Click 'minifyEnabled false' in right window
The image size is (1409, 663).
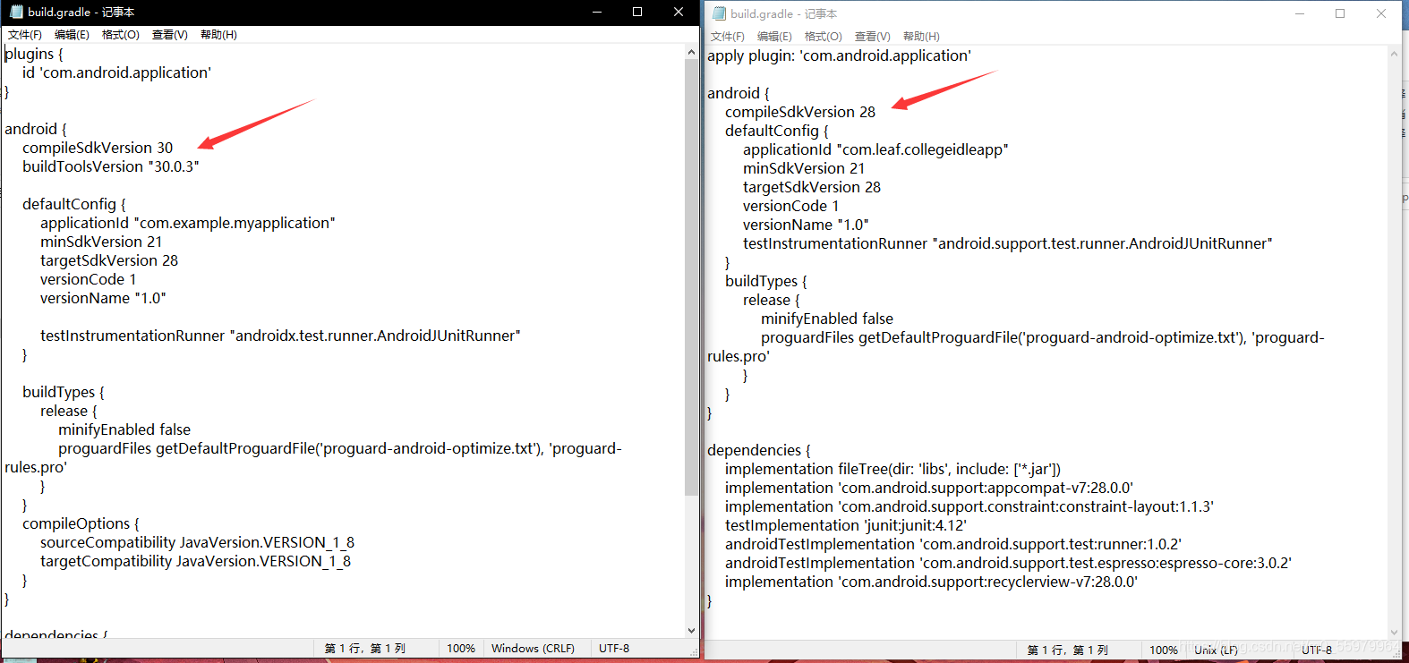coord(827,319)
